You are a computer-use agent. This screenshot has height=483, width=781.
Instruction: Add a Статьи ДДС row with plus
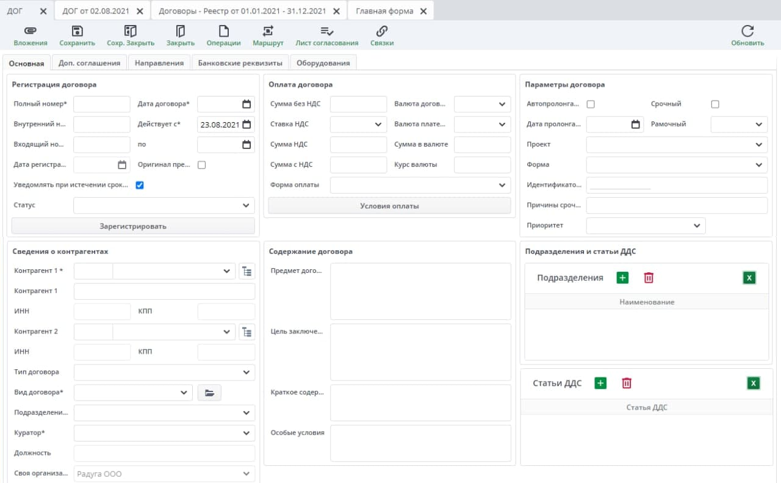click(x=600, y=383)
